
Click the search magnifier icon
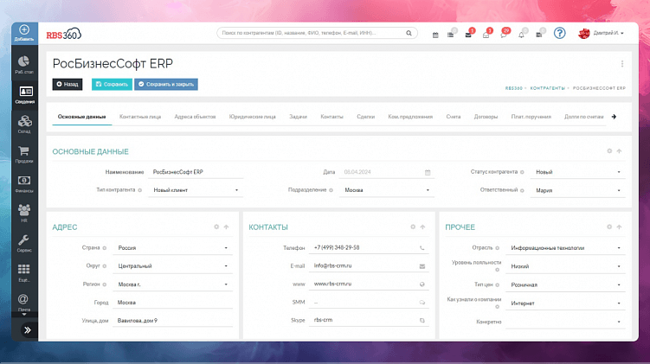click(x=409, y=33)
